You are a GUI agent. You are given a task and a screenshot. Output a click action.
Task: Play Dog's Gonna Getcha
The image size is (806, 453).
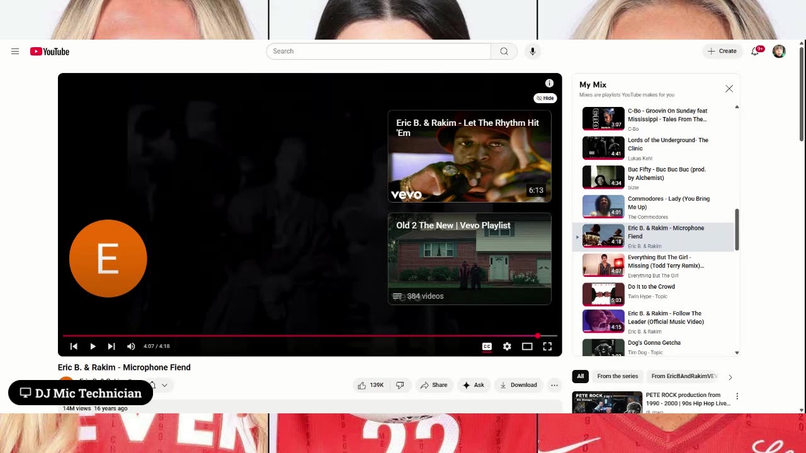point(654,347)
